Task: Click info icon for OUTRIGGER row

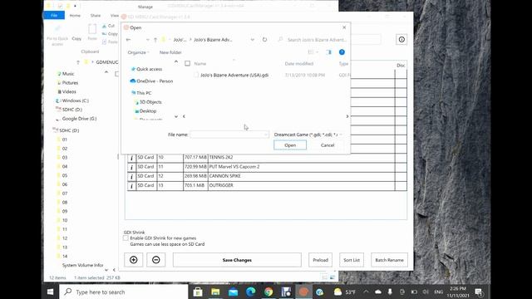Action: click(131, 186)
